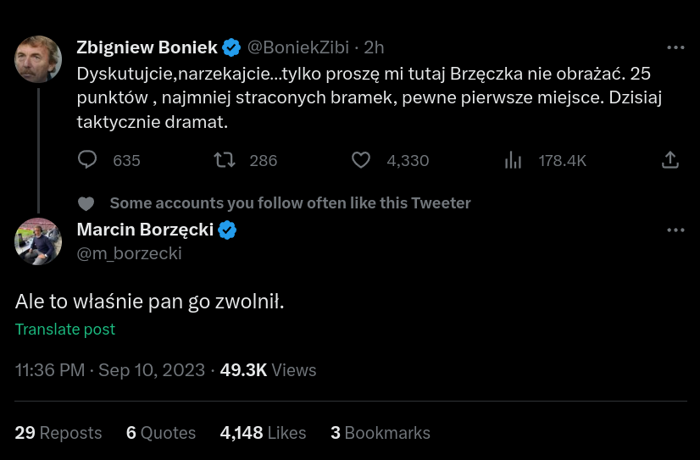Image resolution: width=700 pixels, height=460 pixels.
Task: Open Zbigniew Boniek's profile picture
Action: (x=38, y=59)
